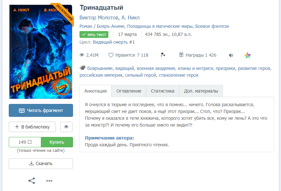Click the heart Нравится like icon

111,55
